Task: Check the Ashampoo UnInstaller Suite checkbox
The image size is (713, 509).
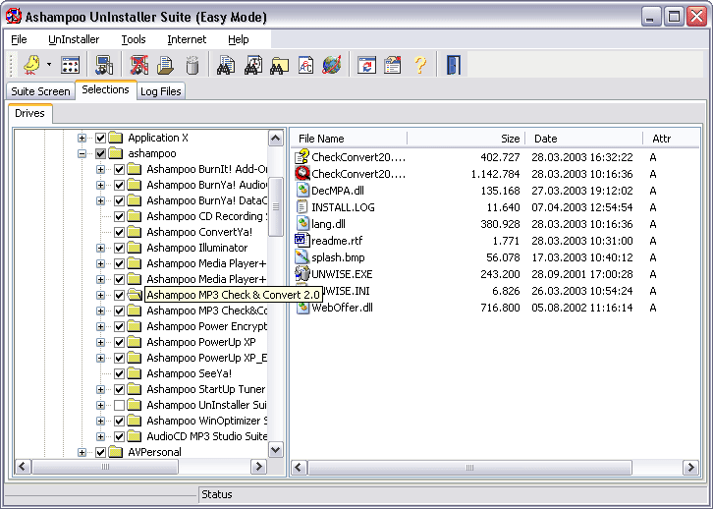Action: point(119,405)
